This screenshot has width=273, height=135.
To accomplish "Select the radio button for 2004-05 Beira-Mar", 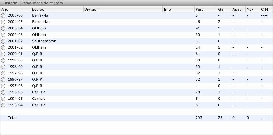I will point(3,22).
